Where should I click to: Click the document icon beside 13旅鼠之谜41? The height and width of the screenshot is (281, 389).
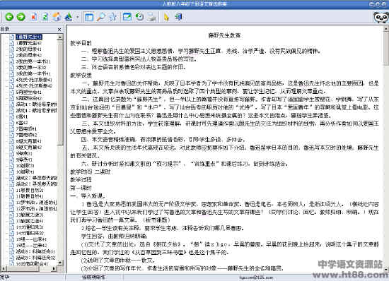pyautogui.click(x=11, y=221)
